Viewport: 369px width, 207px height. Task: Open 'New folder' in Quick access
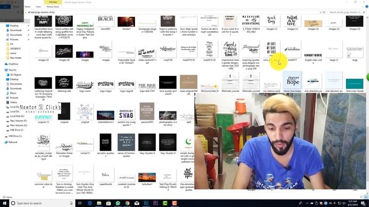coord(16,57)
